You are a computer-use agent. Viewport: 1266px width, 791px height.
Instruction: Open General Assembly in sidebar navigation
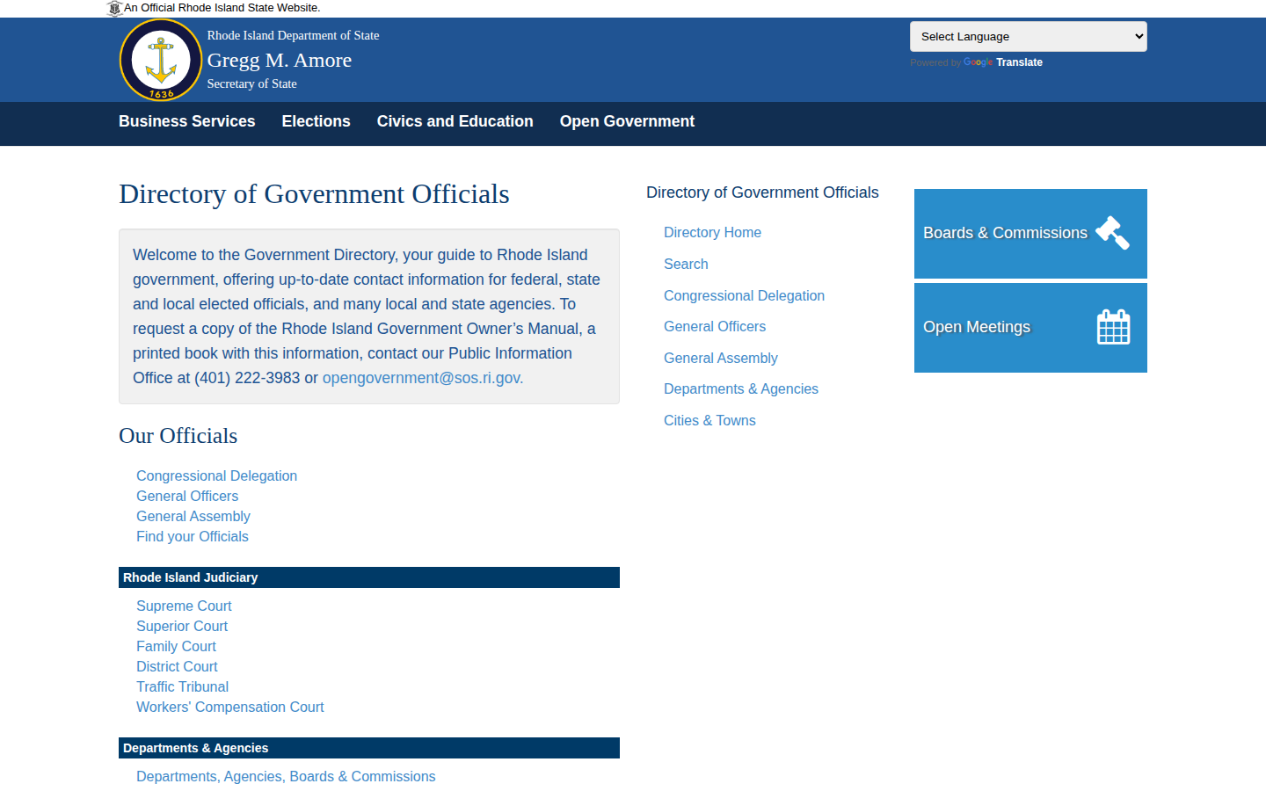[x=721, y=358]
